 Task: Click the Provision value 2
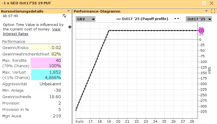[60, 103]
